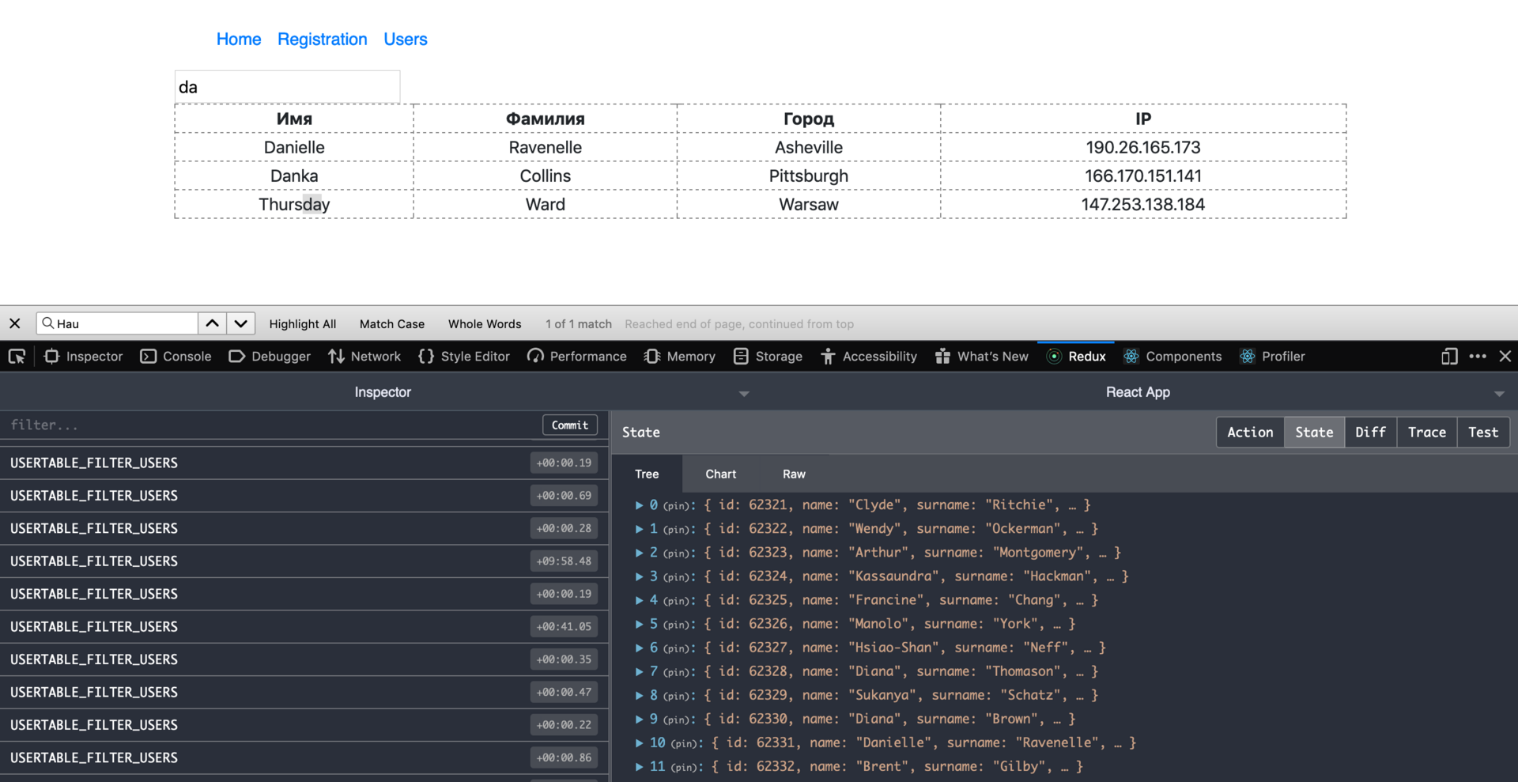Expand state item 1 Wendy Ockerman
Image resolution: width=1518 pixels, height=782 pixels.
[639, 529]
